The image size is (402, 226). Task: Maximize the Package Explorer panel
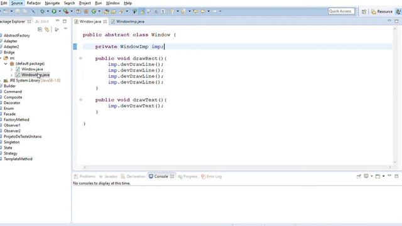65,21
